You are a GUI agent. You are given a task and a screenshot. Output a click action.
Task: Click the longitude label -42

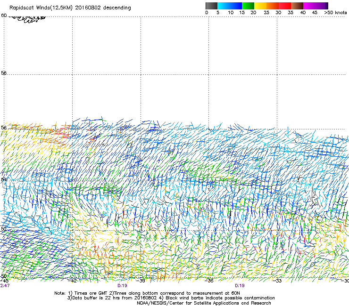coord(72,281)
